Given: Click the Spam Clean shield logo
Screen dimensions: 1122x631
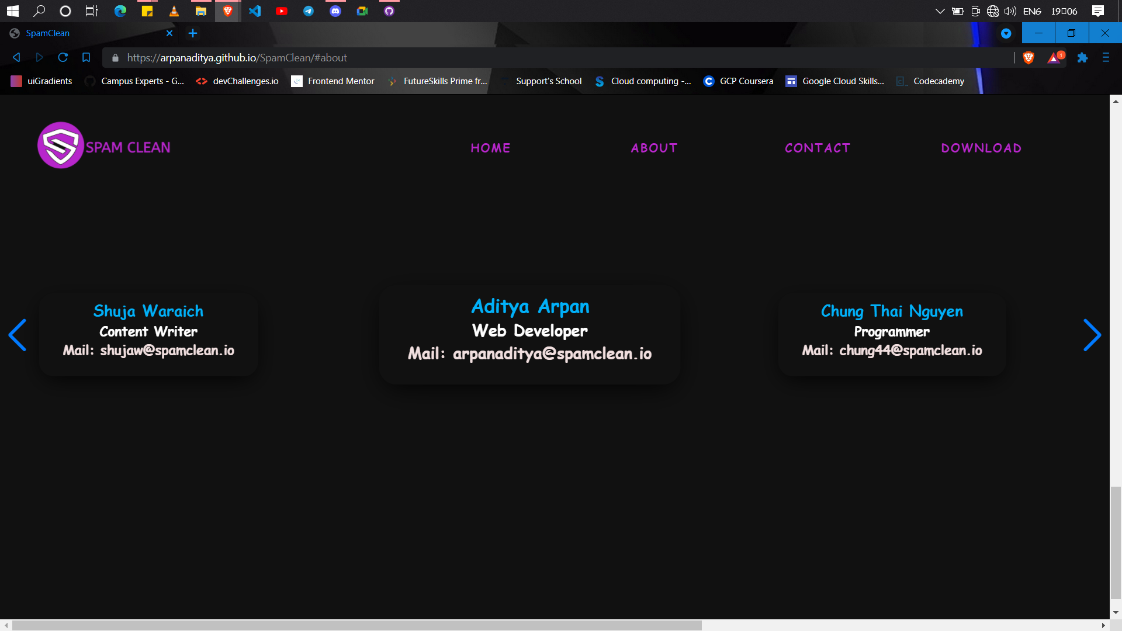Looking at the screenshot, I should pyautogui.click(x=61, y=145).
